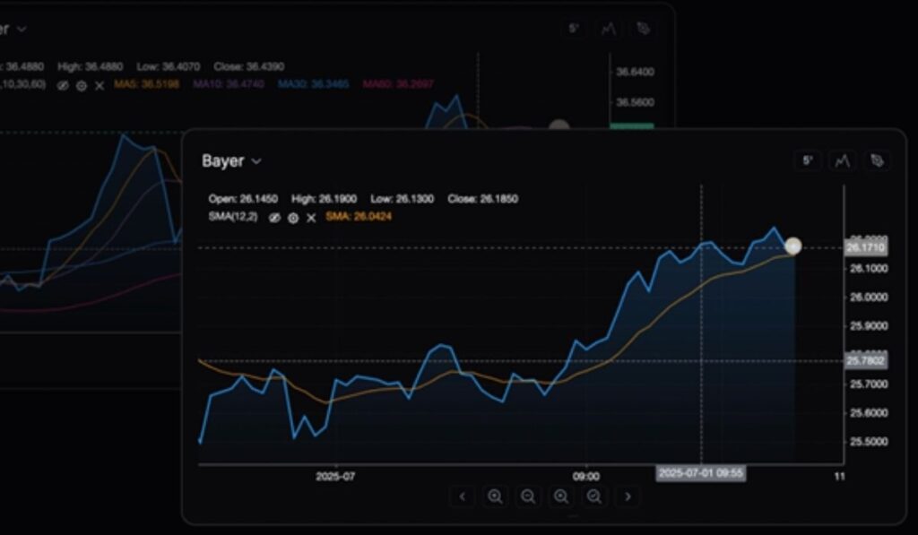Open SMA indicator settings gear
This screenshot has height=535, width=918.
pyautogui.click(x=291, y=216)
